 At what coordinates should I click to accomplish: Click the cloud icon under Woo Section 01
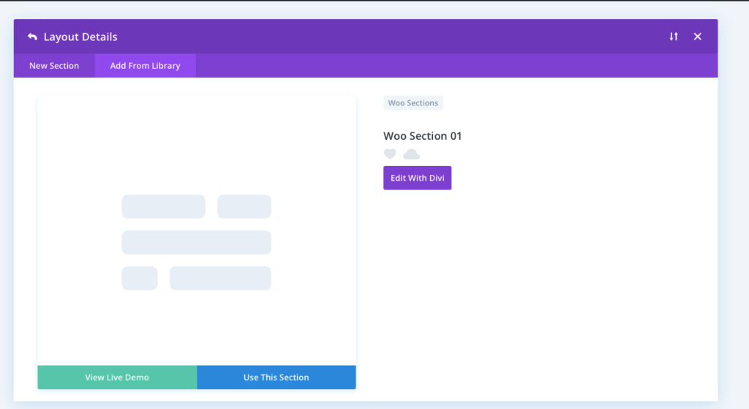[411, 154]
